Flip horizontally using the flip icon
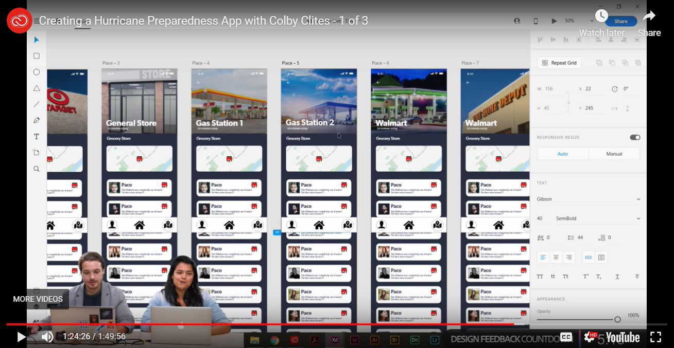This screenshot has width=674, height=348. coord(614,108)
